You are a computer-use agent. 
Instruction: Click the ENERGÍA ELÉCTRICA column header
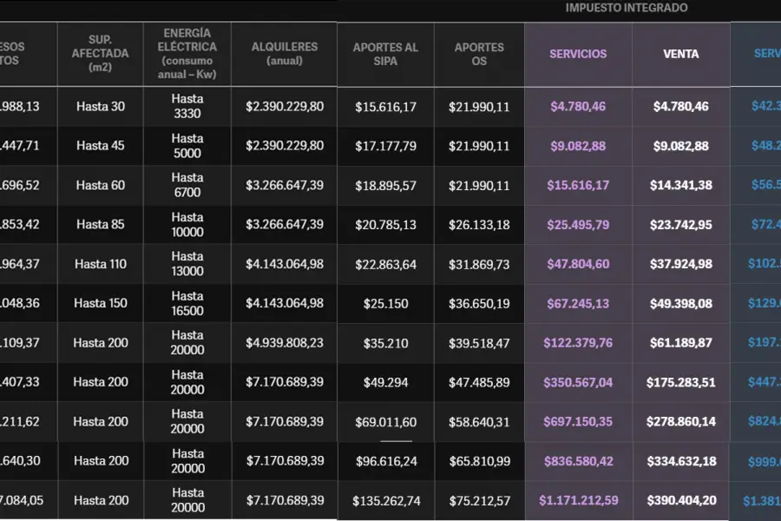coord(187,54)
